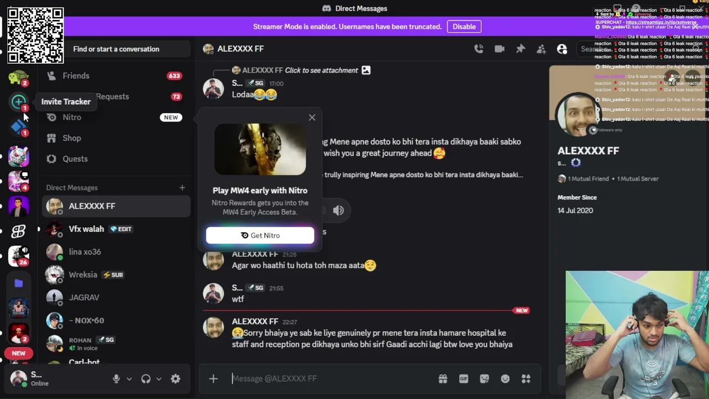The height and width of the screenshot is (399, 709).
Task: Open the JAGRAV conversation
Action: 116,298
